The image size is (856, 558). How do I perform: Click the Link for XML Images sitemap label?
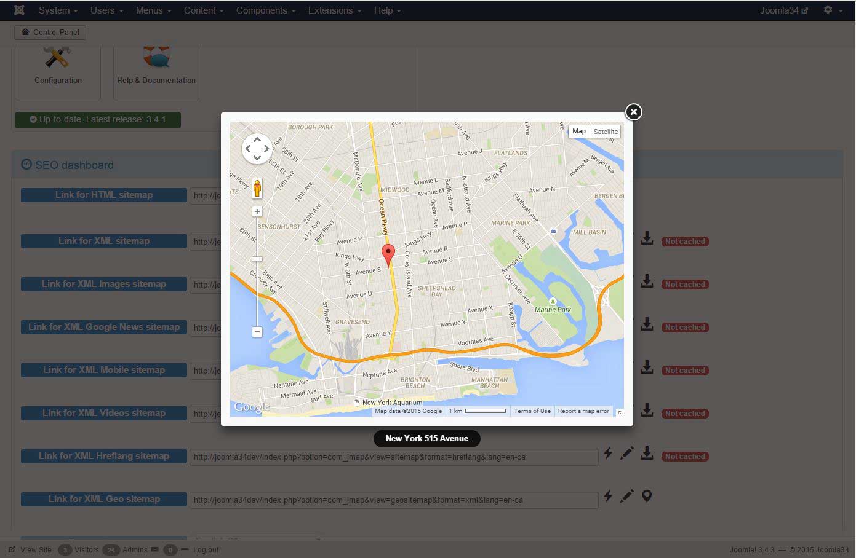pos(104,284)
